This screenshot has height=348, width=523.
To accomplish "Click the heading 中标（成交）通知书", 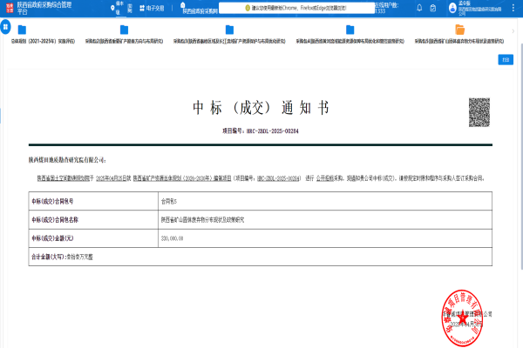I will pyautogui.click(x=261, y=108).
